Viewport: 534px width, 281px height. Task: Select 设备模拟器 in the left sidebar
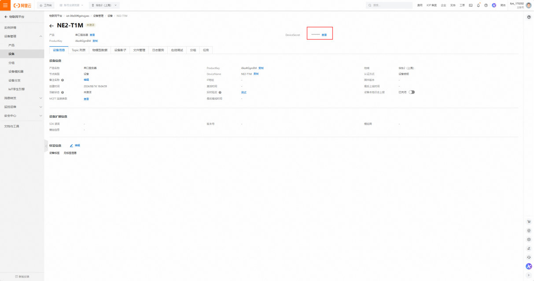[16, 72]
